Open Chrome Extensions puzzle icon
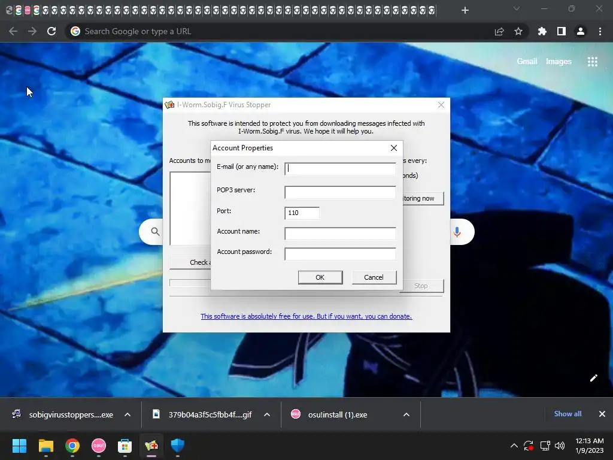 (x=542, y=31)
